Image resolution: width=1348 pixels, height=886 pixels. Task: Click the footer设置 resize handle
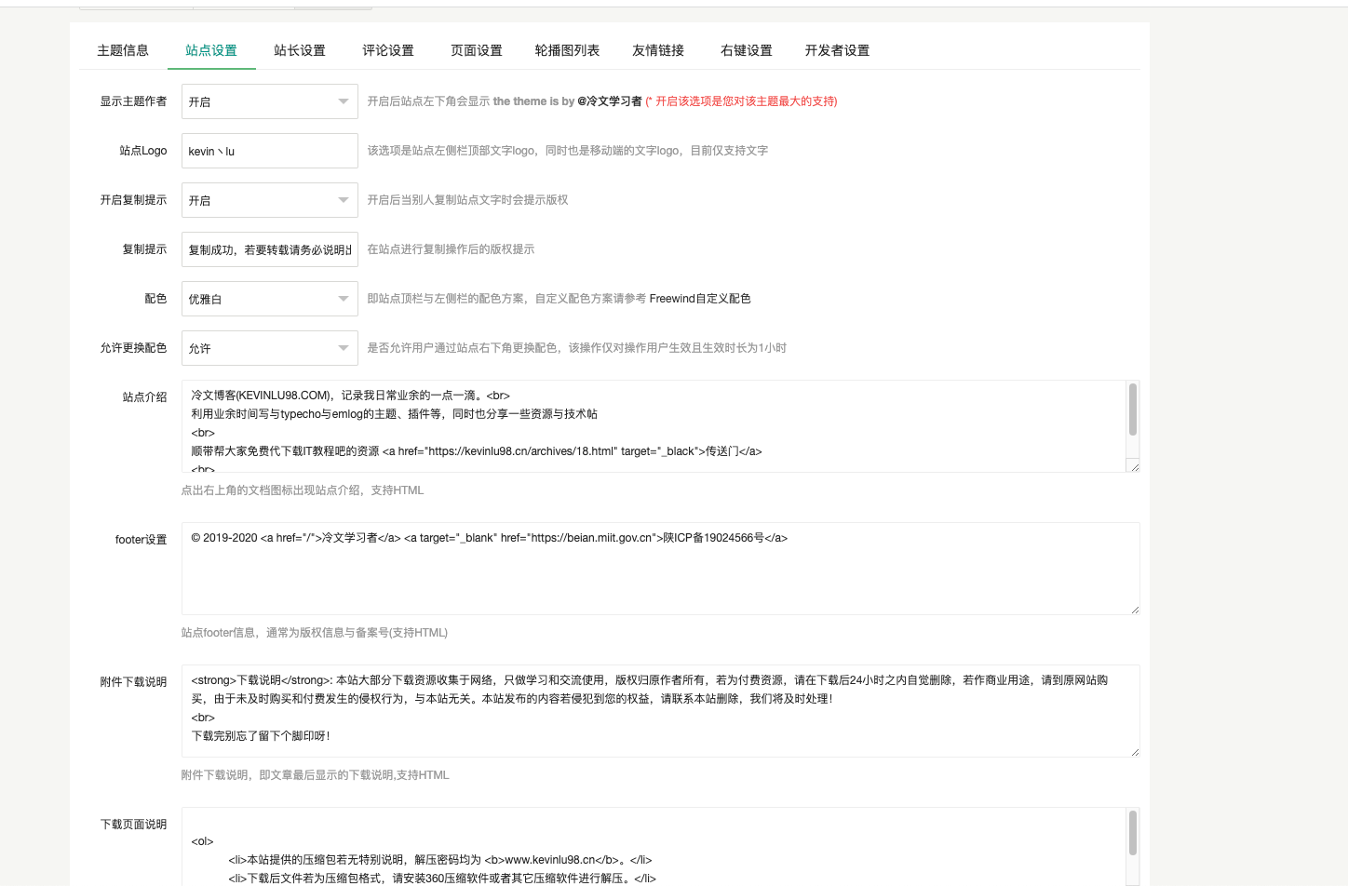click(1134, 610)
